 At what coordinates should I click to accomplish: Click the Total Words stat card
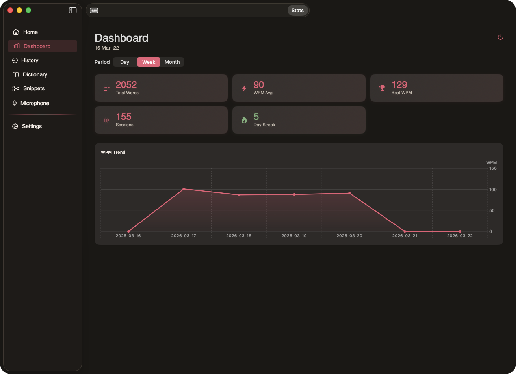(x=161, y=88)
